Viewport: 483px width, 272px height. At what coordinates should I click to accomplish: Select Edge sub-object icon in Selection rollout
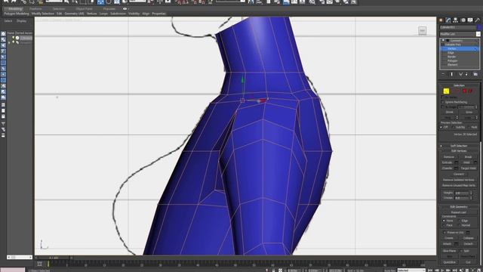[x=452, y=91]
